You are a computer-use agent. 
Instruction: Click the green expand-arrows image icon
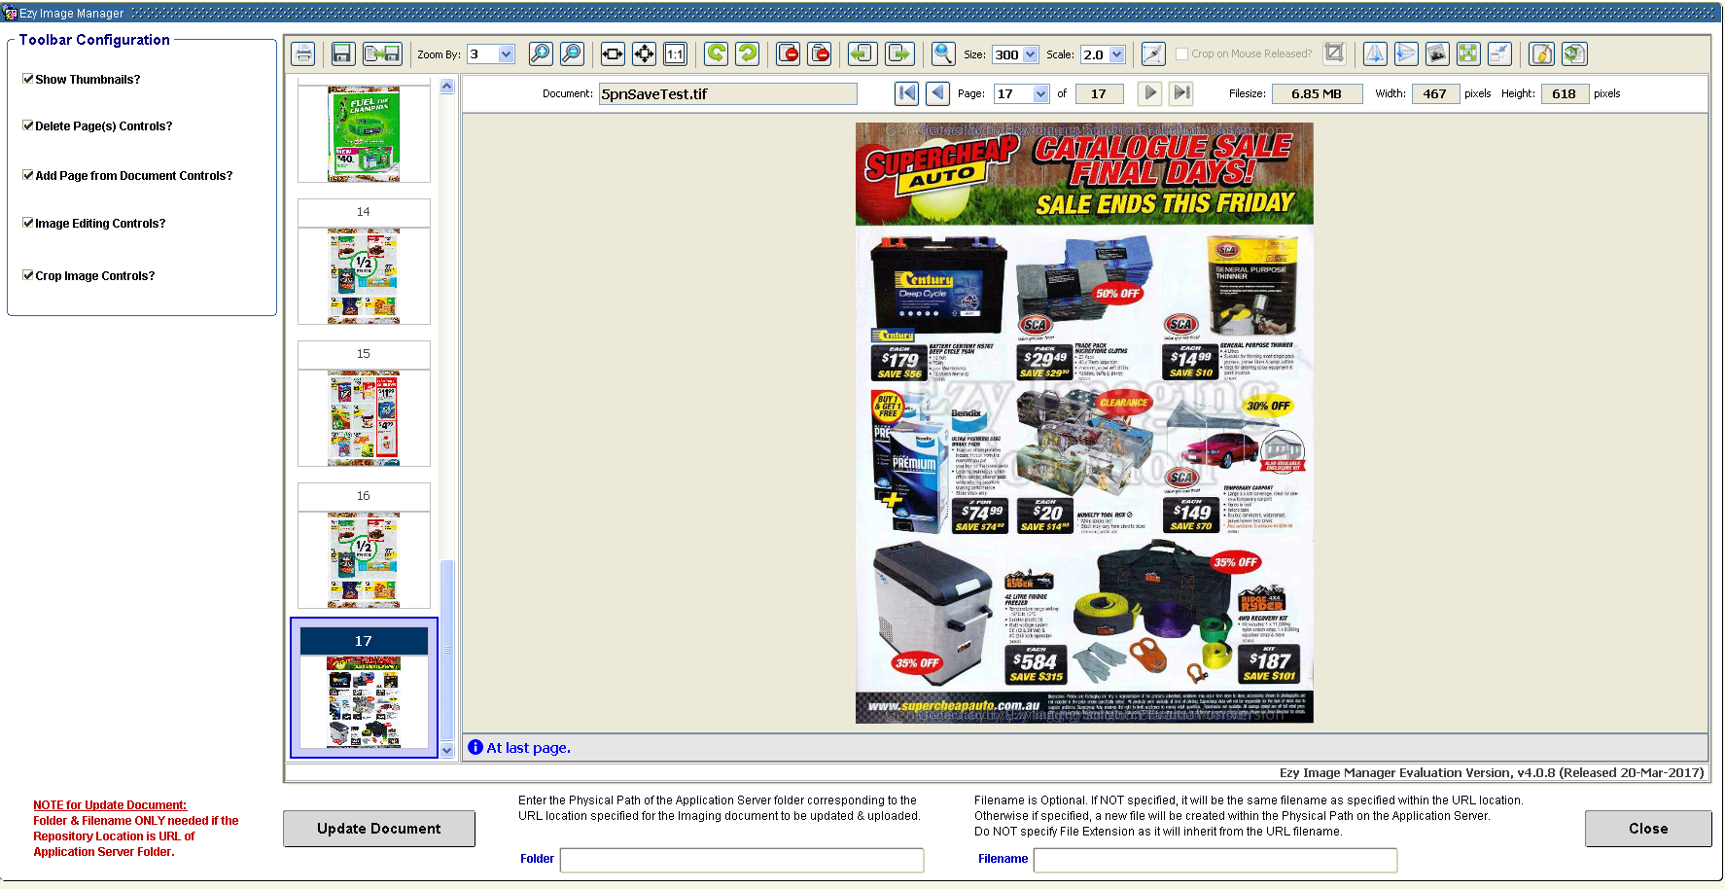(x=1468, y=54)
